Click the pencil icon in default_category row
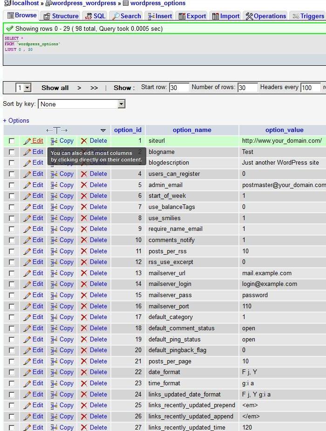The width and height of the screenshot is (326, 431). [27, 317]
